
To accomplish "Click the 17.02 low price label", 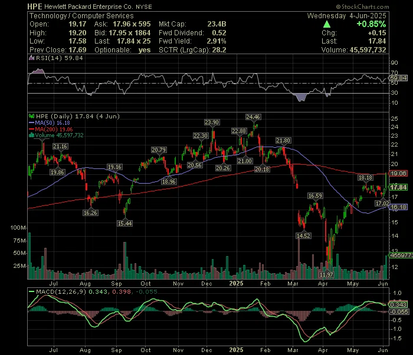I will coord(382,203).
